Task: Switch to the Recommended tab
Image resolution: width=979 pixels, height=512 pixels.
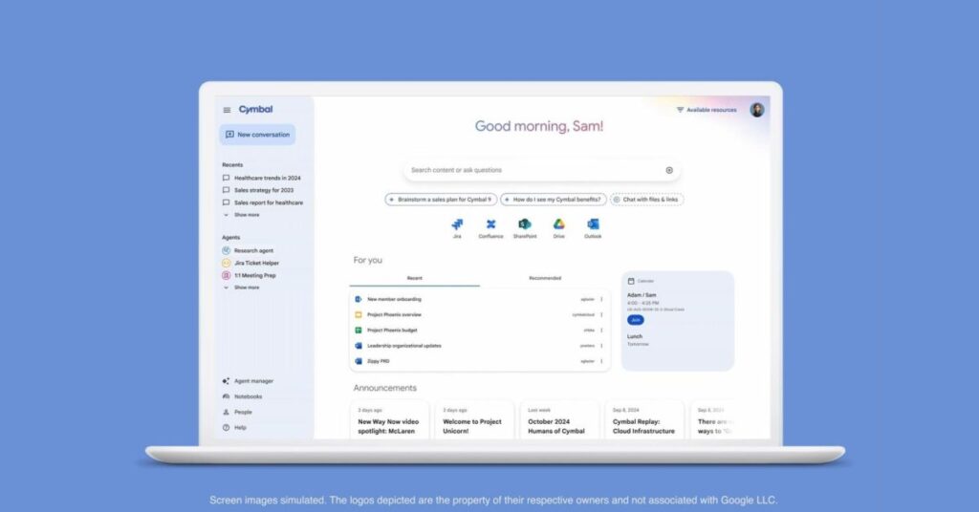Action: (x=545, y=278)
